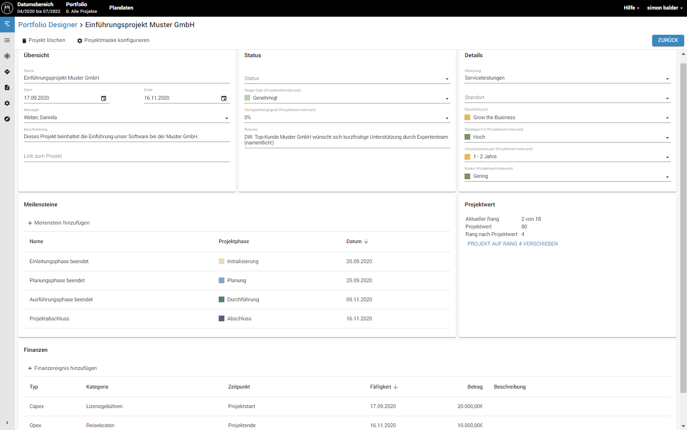The width and height of the screenshot is (687, 430).
Task: Select the Projektabschluss milestone
Action: (x=49, y=319)
